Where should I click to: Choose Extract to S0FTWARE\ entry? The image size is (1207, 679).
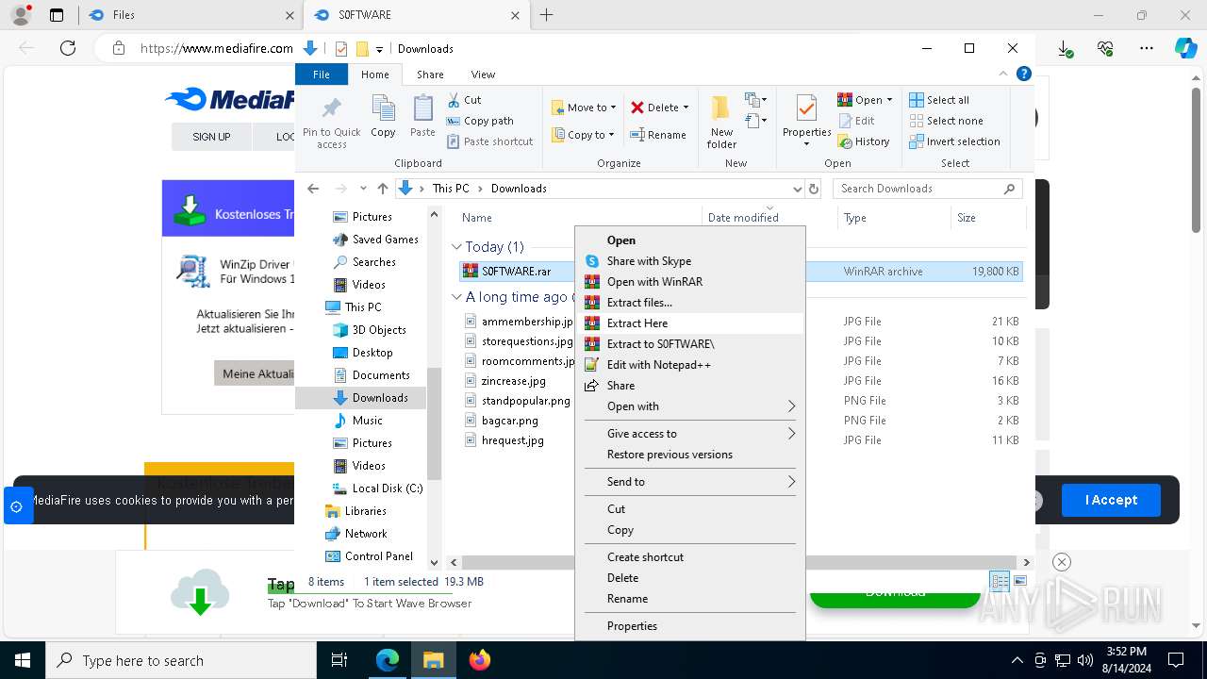689,344
